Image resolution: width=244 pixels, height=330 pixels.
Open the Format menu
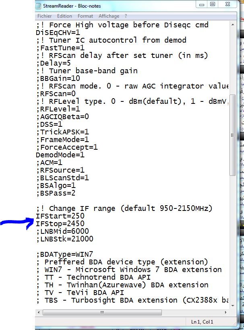[85, 16]
